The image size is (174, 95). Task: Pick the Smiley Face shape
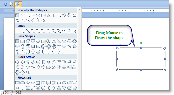click(43, 46)
